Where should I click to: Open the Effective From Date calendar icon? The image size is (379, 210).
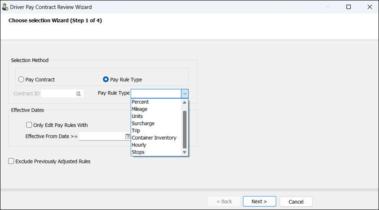tap(128, 136)
